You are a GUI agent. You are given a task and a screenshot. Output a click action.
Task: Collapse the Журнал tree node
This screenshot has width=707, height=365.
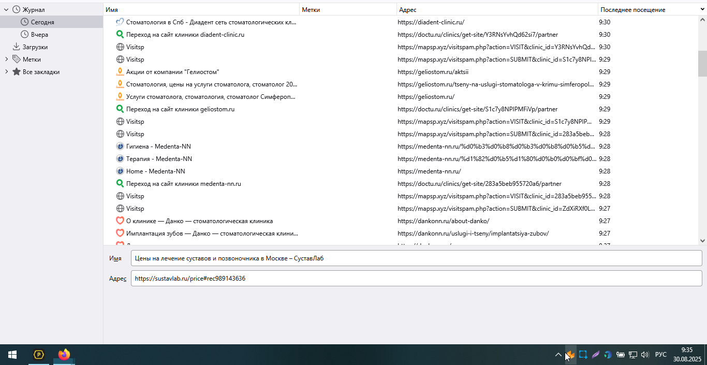tap(6, 9)
